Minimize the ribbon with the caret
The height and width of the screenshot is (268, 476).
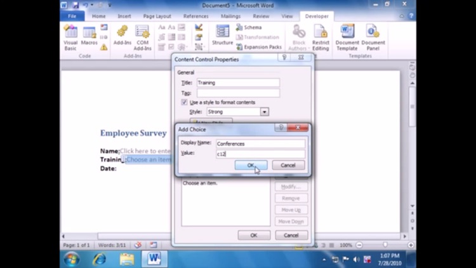401,16
